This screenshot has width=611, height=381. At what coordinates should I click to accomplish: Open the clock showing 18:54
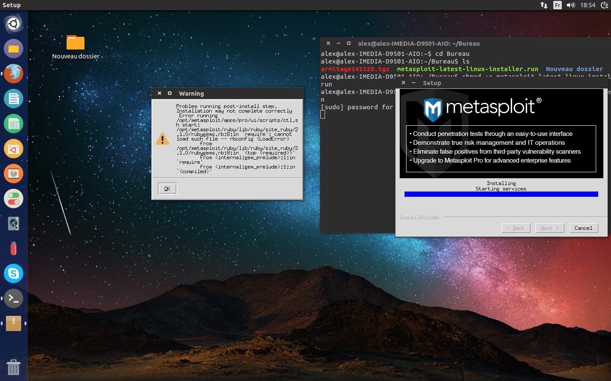click(588, 5)
